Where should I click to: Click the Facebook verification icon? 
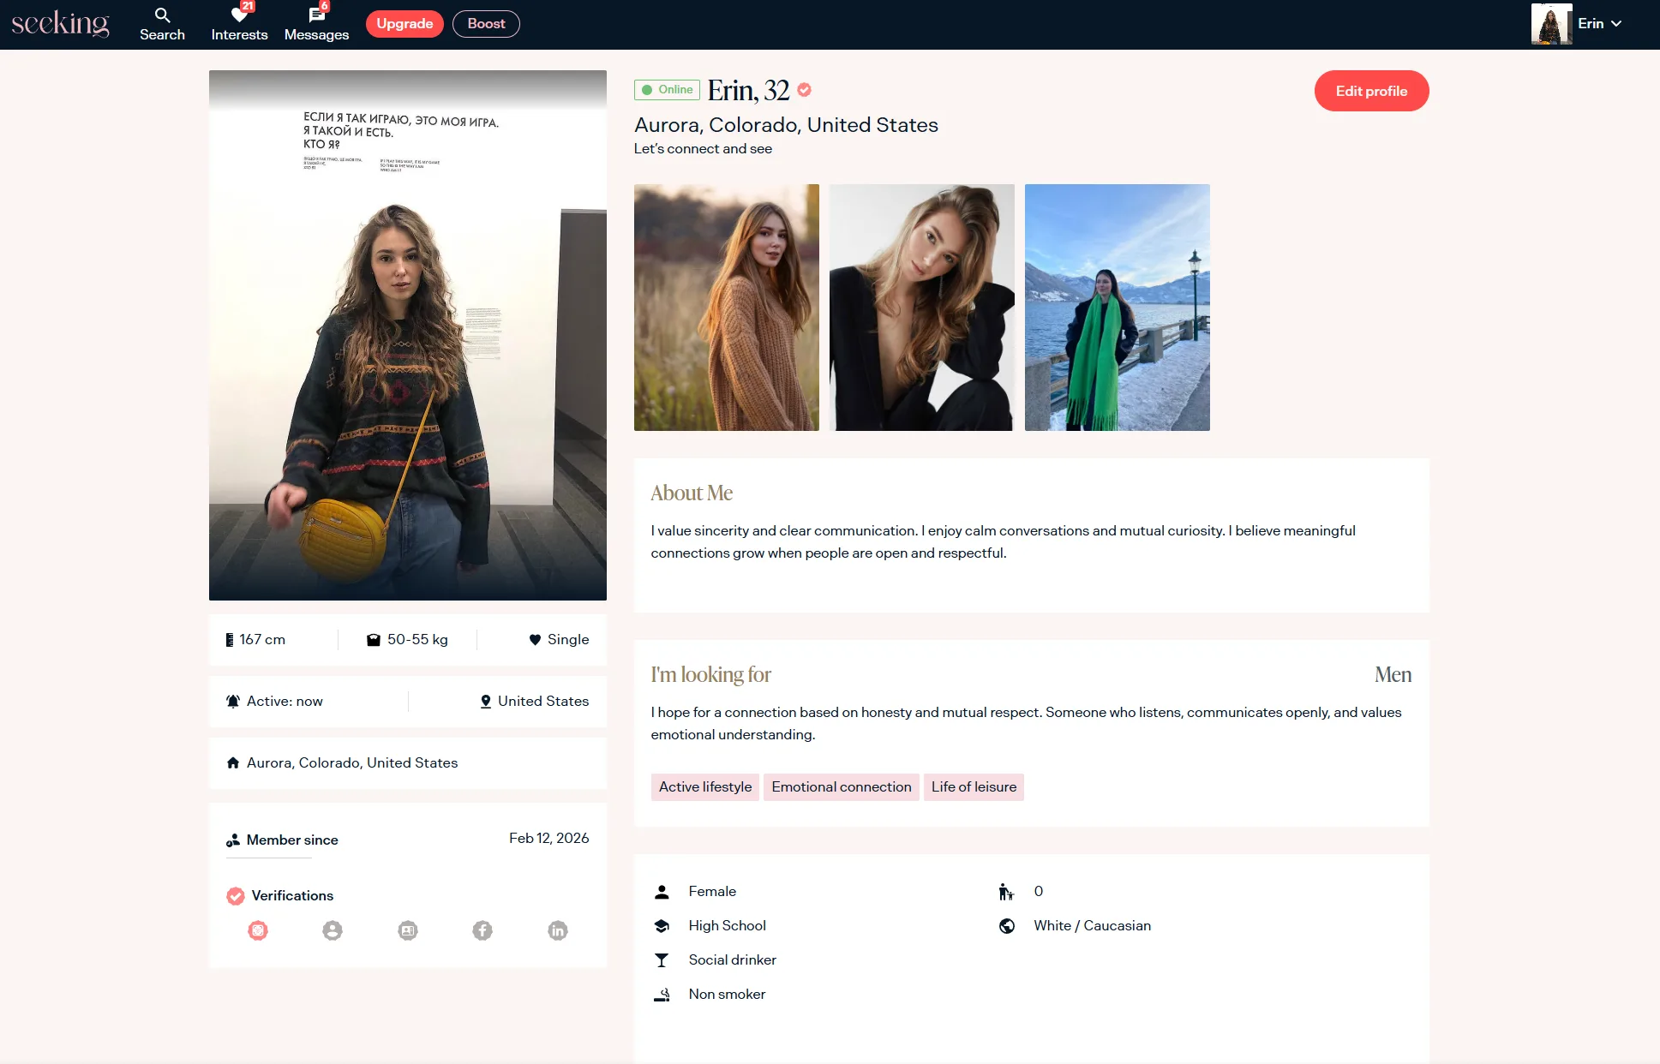point(482,930)
